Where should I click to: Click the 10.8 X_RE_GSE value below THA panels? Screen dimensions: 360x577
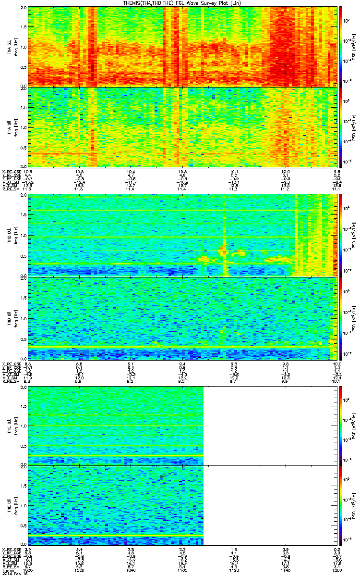click(x=28, y=171)
